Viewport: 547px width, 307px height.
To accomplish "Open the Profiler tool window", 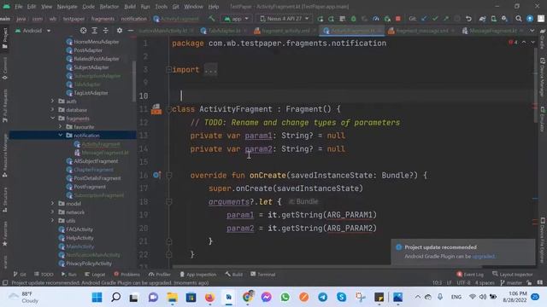I will (x=160, y=275).
